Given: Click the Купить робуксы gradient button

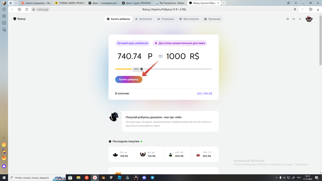Looking at the screenshot, I should tap(129, 79).
